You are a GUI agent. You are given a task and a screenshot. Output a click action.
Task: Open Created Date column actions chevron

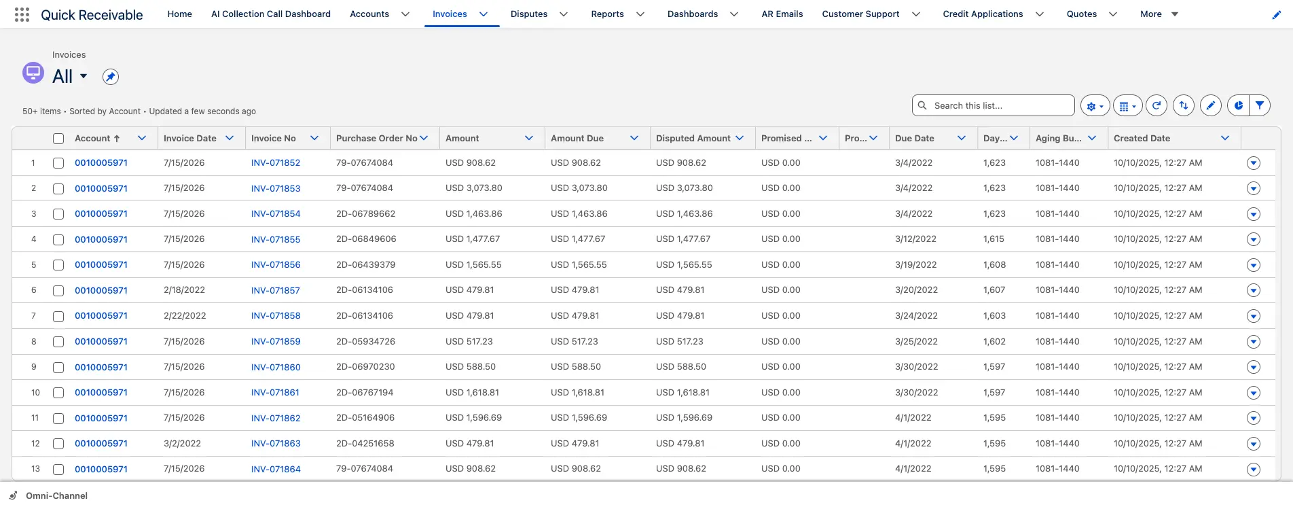coord(1225,138)
